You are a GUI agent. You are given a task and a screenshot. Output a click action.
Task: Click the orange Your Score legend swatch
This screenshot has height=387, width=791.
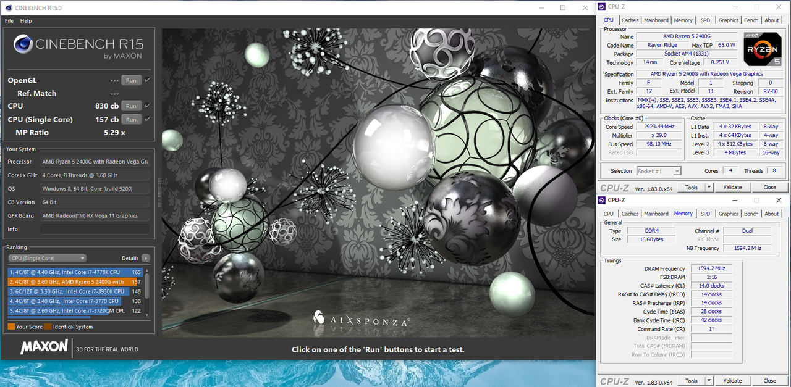coord(11,327)
